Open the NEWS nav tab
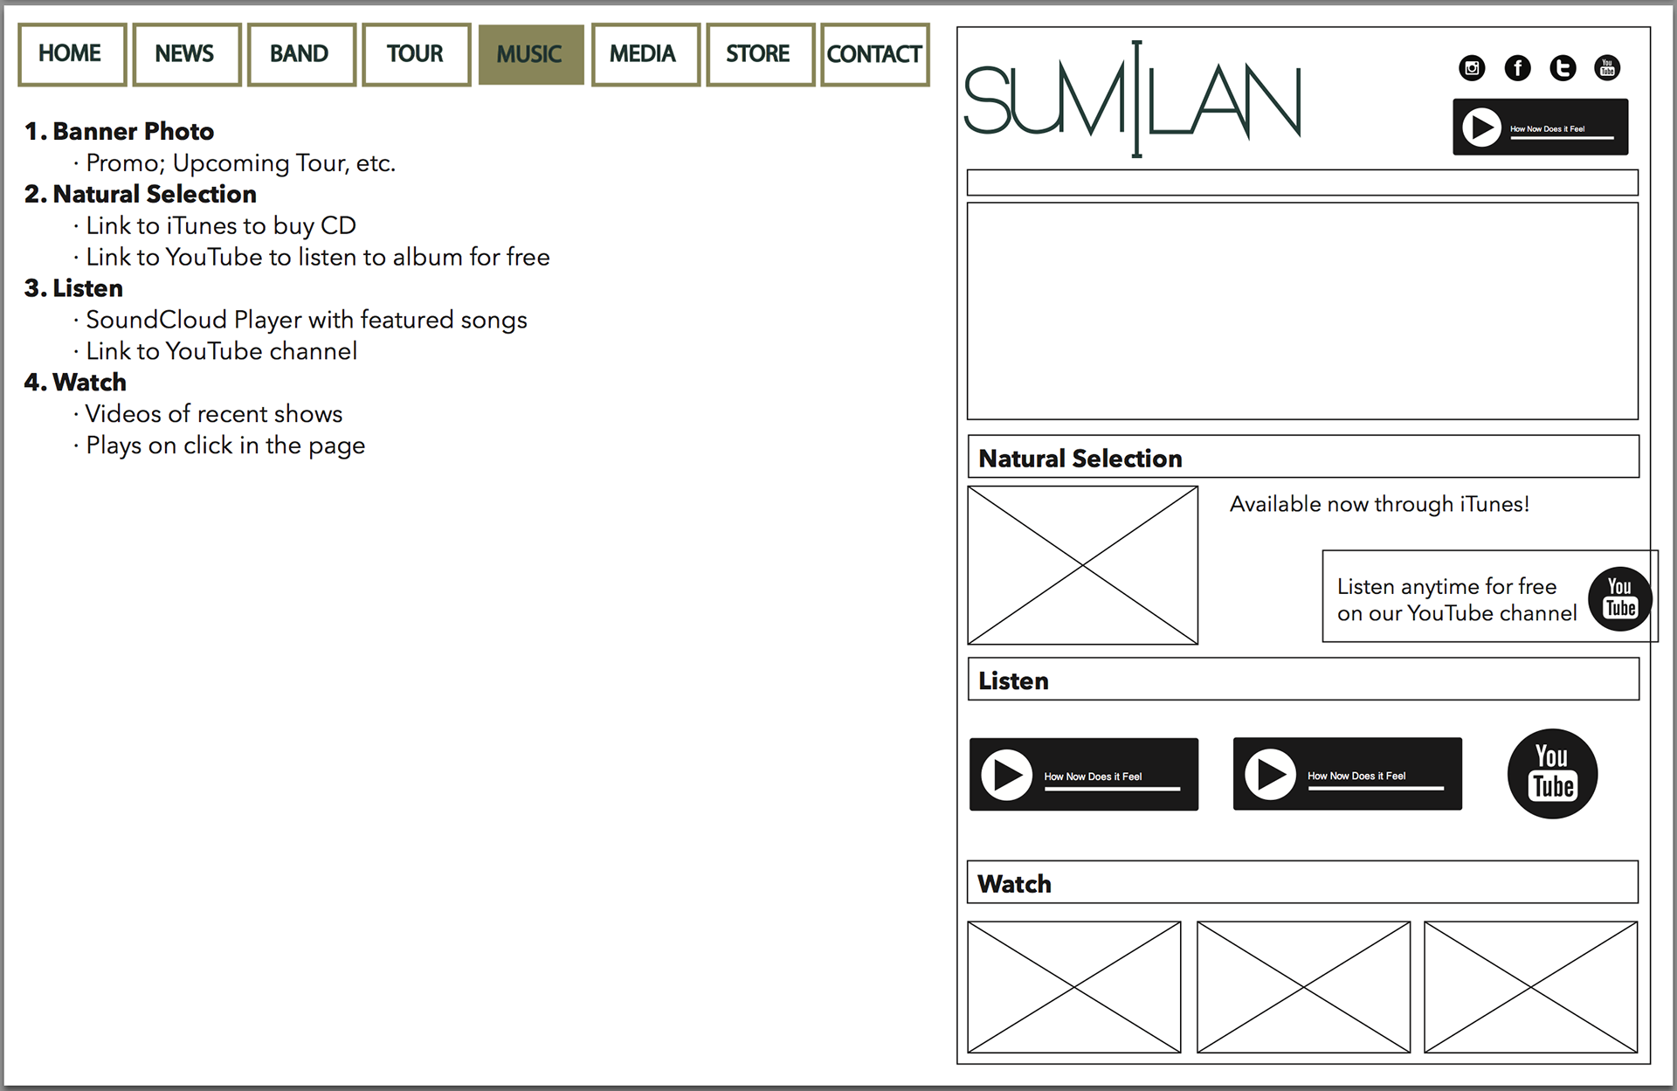 (186, 54)
